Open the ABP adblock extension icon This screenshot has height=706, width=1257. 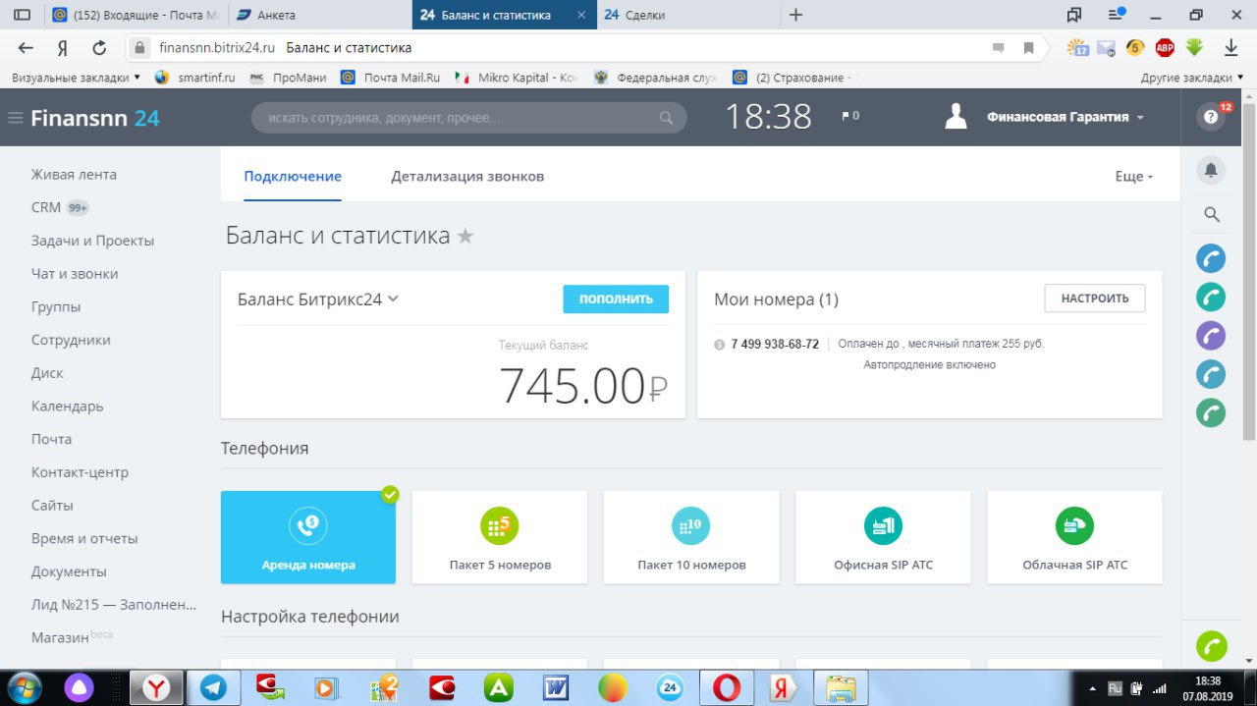tap(1165, 47)
